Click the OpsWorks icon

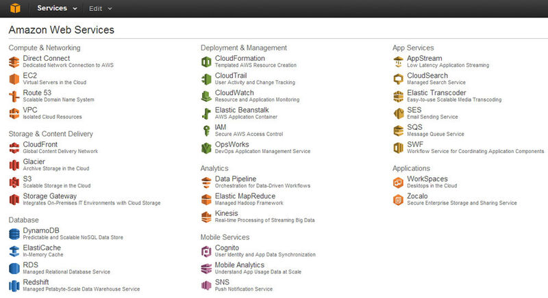pos(206,148)
